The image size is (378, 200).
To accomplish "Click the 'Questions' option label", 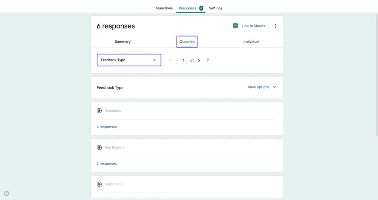I will (x=113, y=111).
